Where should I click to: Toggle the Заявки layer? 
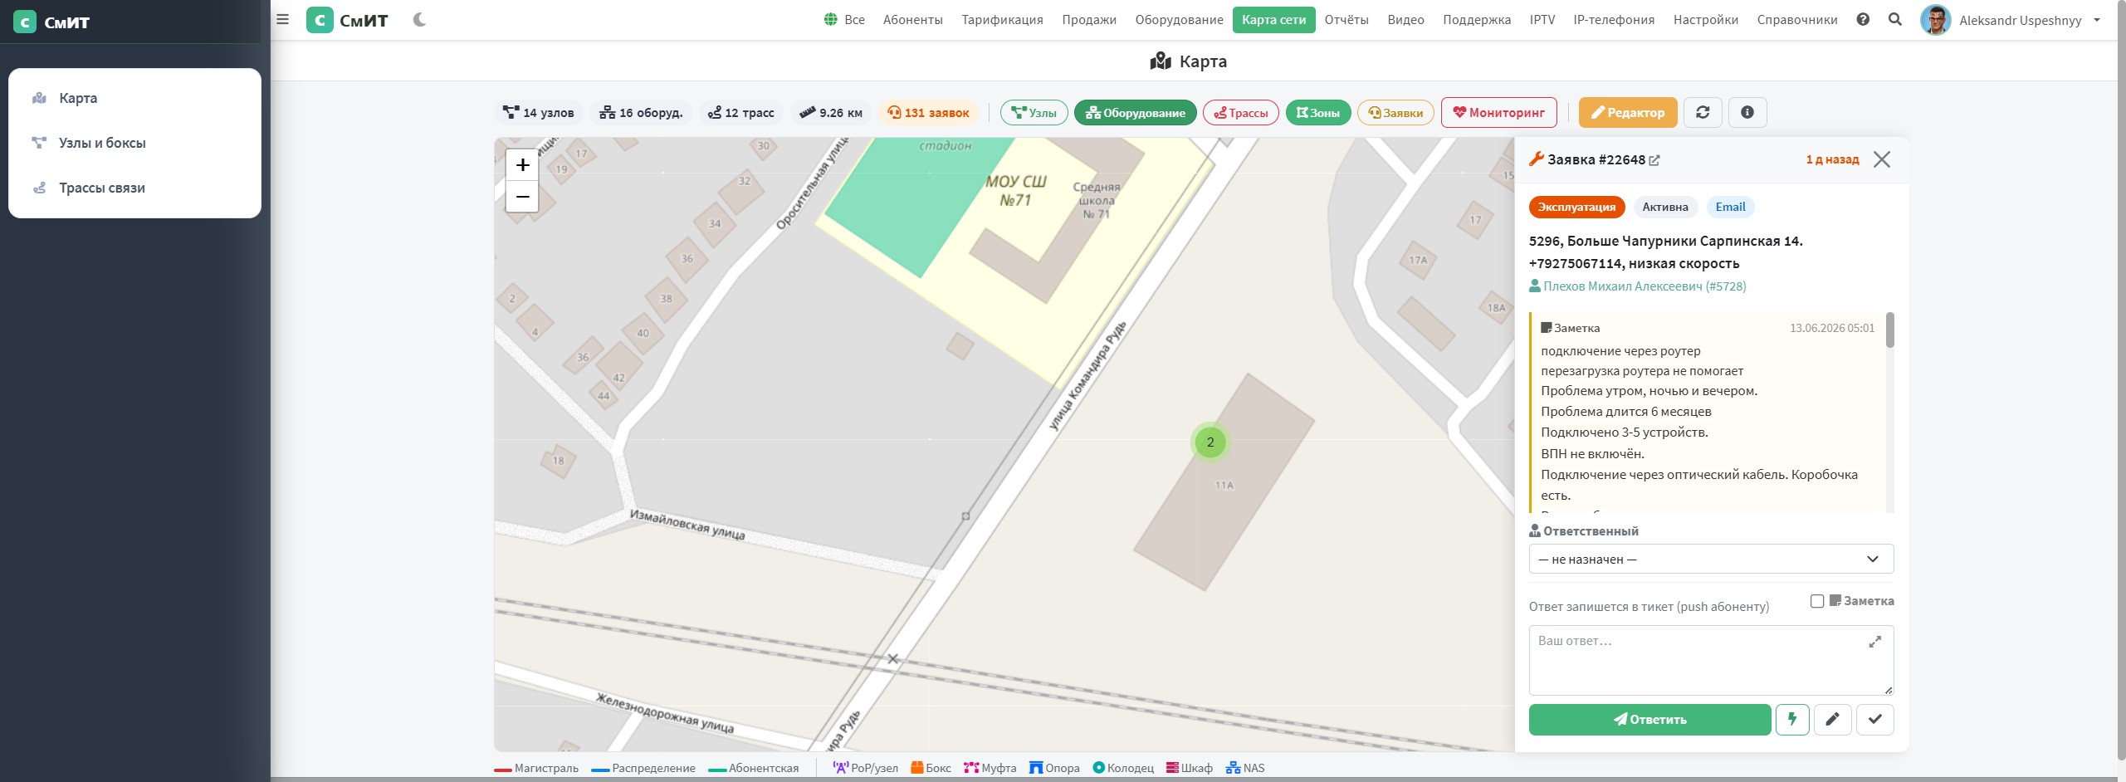coord(1395,113)
